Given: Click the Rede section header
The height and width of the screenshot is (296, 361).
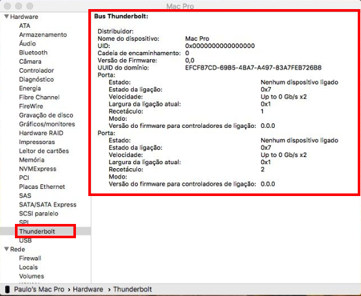Looking at the screenshot, I should (18, 249).
